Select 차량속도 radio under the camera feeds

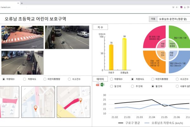point(26,79)
